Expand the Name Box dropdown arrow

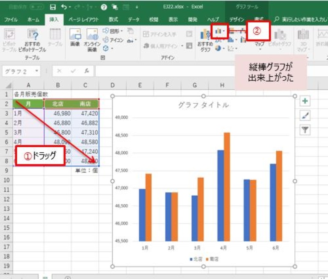pos(37,71)
